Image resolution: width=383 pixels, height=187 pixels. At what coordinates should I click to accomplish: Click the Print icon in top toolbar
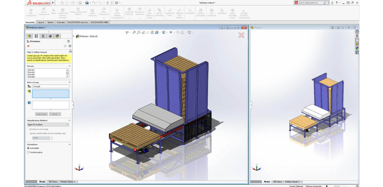pos(87,3)
